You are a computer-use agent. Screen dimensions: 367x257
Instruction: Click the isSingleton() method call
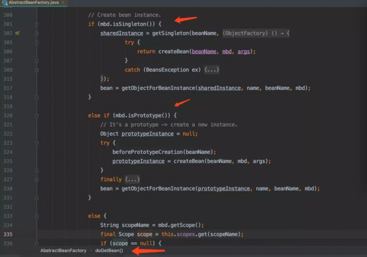[x=134, y=24]
